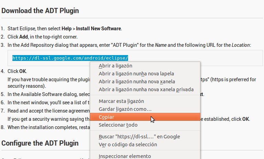Image resolution: width=264 pixels, height=159 pixels.
Task: Click the 'In the Add Repository dialog' step text
Action: click(x=129, y=45)
